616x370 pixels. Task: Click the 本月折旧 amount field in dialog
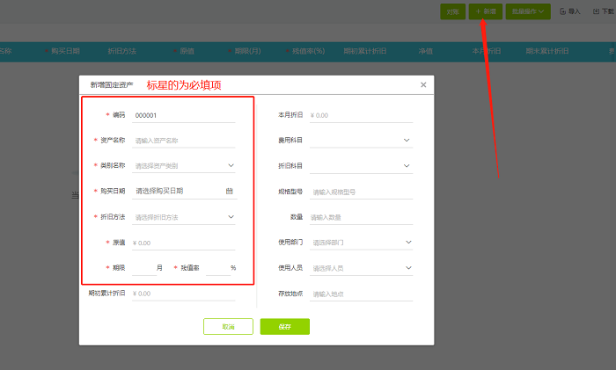pos(361,115)
